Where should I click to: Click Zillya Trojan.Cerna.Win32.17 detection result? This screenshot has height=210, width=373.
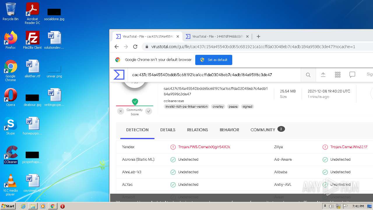pos(349,147)
